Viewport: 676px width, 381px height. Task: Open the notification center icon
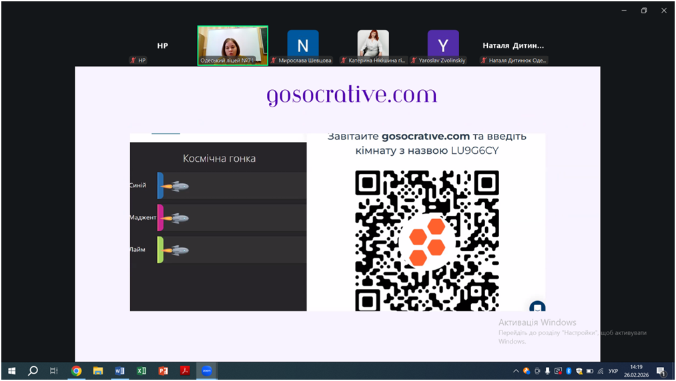pyautogui.click(x=661, y=371)
